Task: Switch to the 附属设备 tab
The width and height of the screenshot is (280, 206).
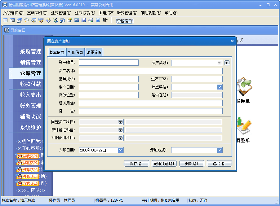Action: tap(94, 52)
